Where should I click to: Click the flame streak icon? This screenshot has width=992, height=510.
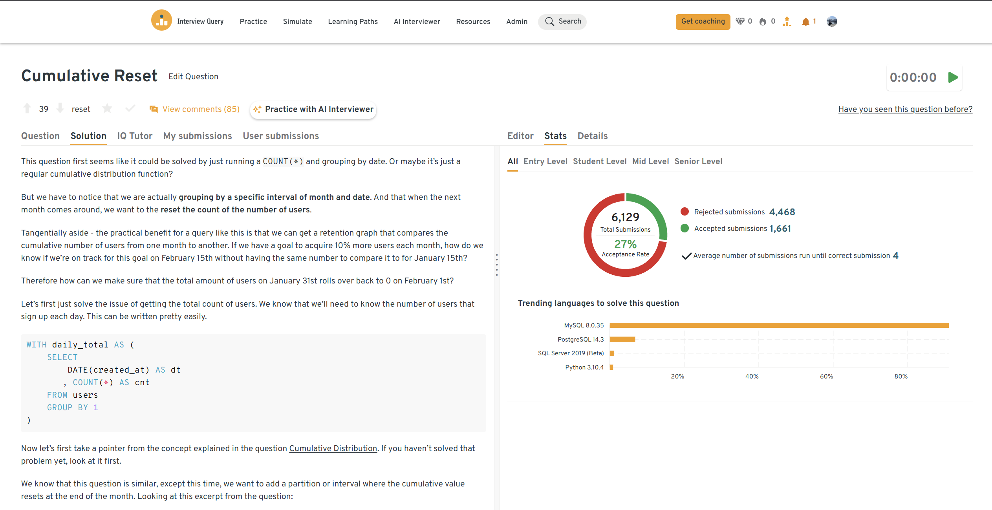click(763, 22)
